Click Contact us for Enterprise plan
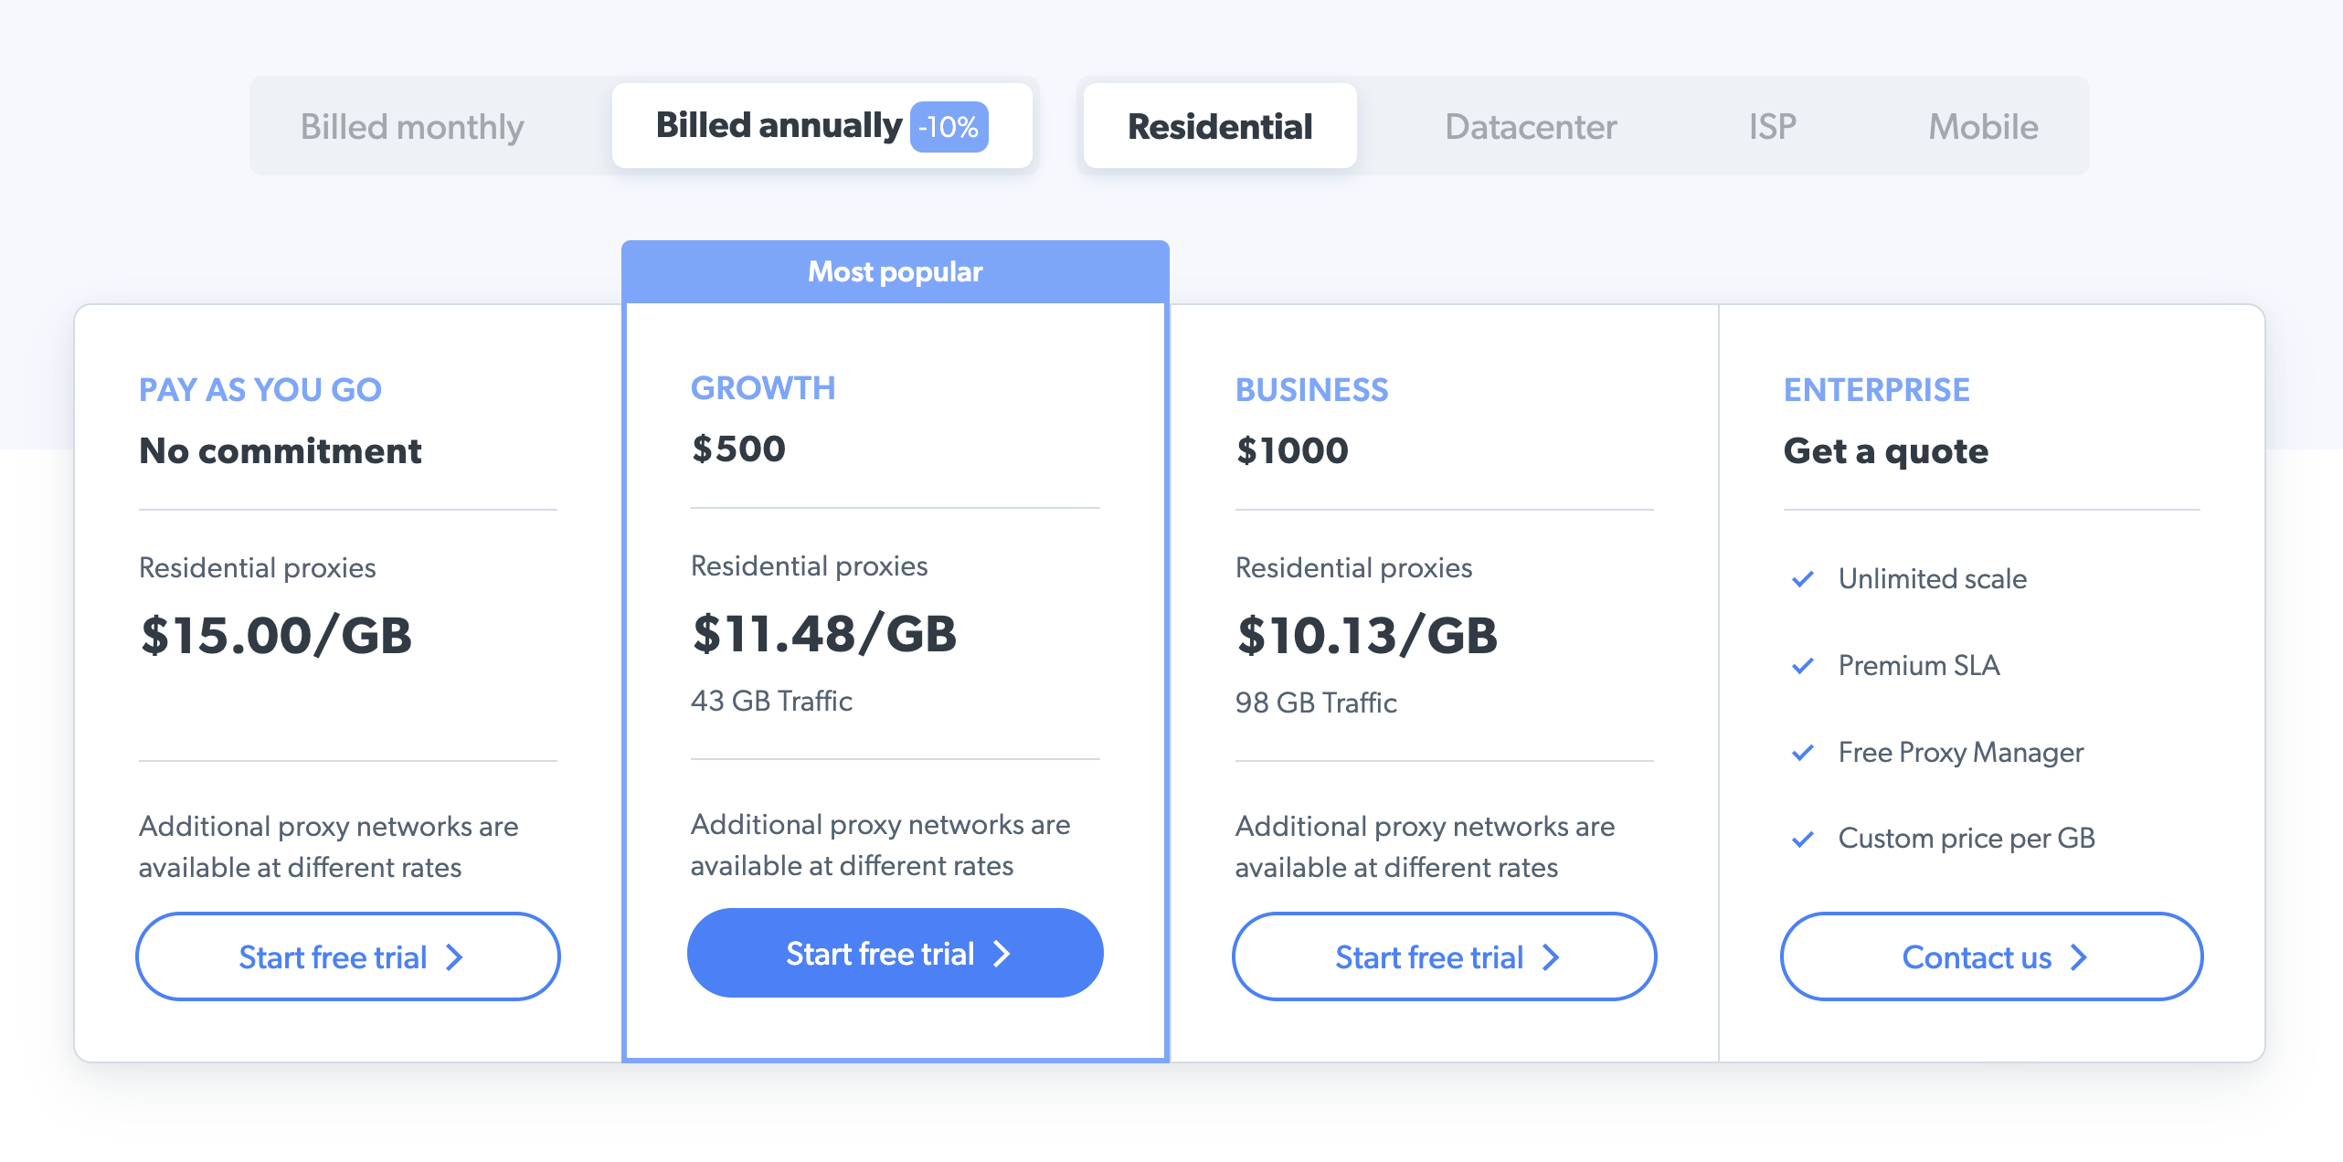This screenshot has height=1162, width=2343. tap(1992, 956)
